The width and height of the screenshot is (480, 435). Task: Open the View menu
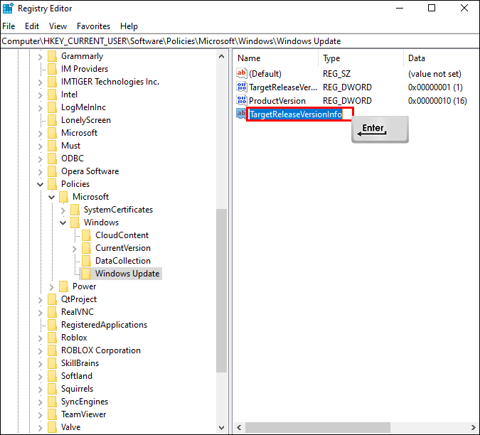click(58, 26)
